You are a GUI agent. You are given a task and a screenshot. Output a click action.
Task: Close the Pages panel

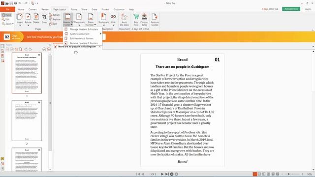[x=50, y=45]
